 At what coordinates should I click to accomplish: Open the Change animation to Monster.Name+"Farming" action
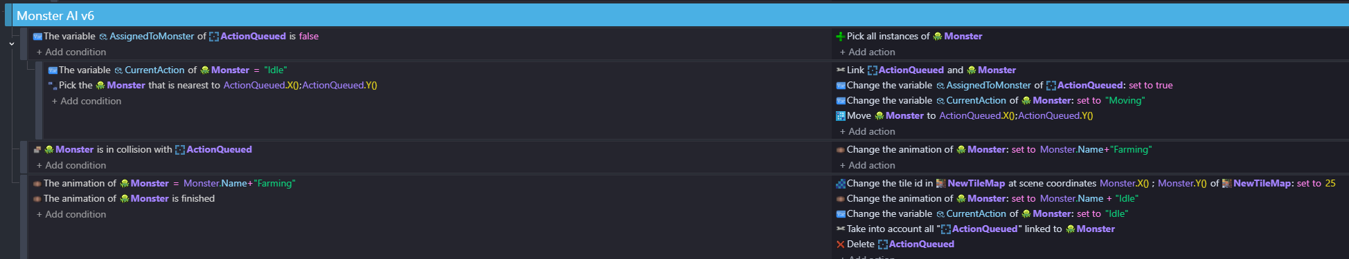(994, 150)
